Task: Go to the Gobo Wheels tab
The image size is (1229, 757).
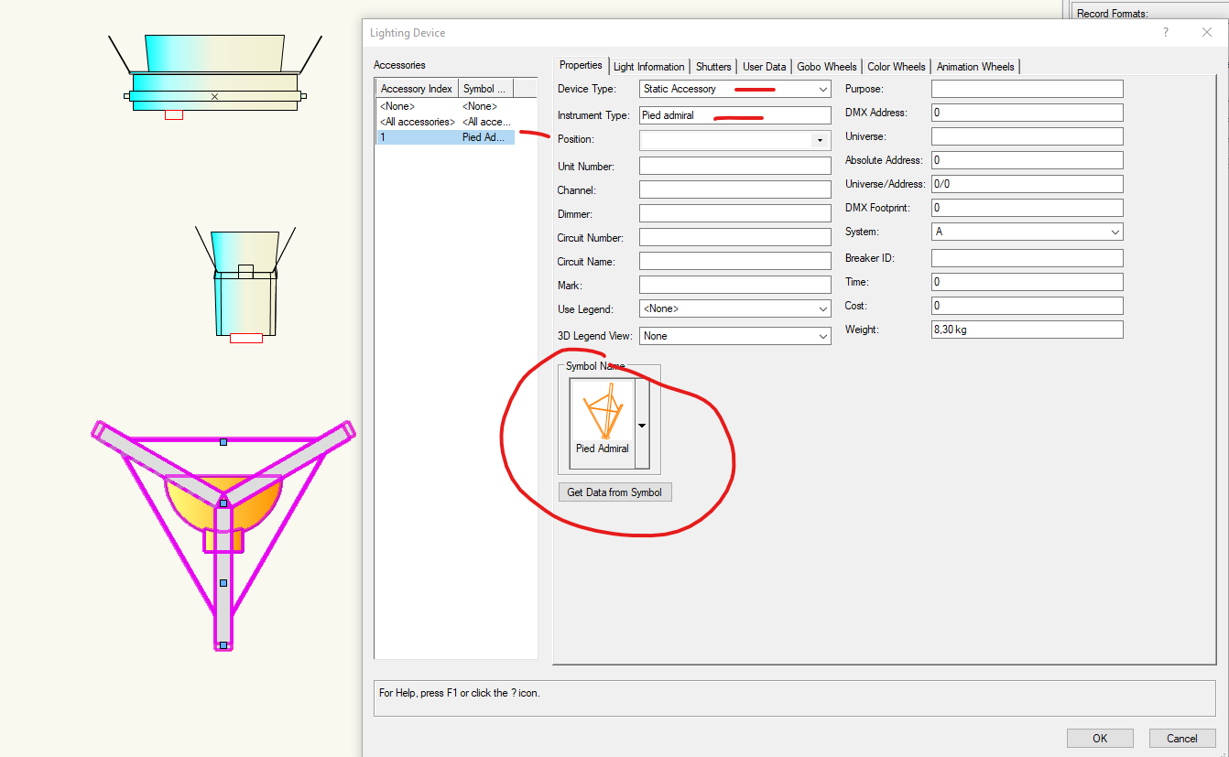Action: [x=826, y=67]
